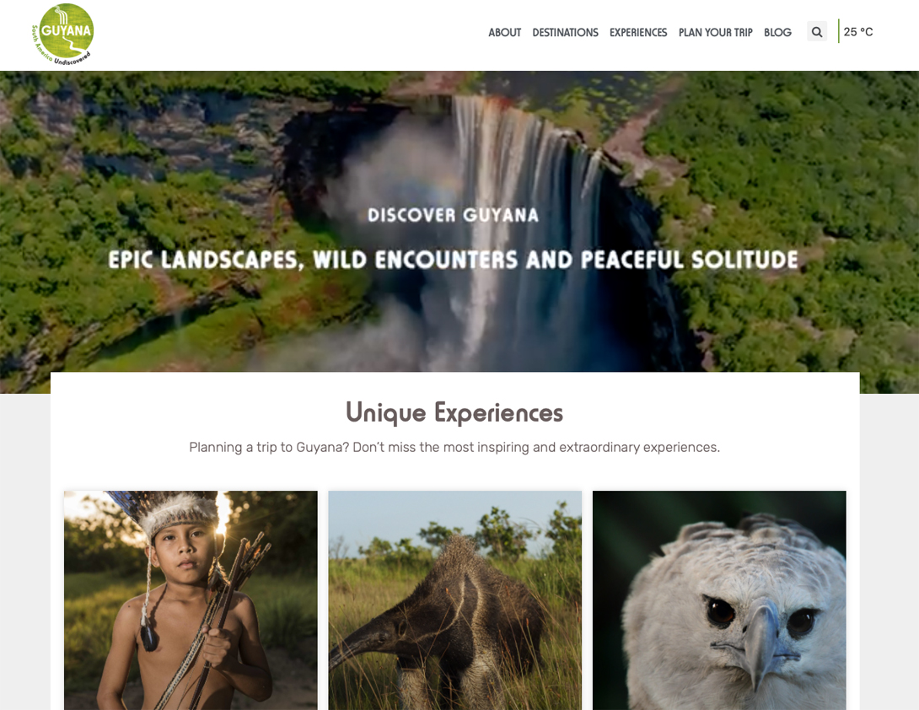919x710 pixels.
Task: Open Plan Your Trip menu
Action: tap(715, 32)
